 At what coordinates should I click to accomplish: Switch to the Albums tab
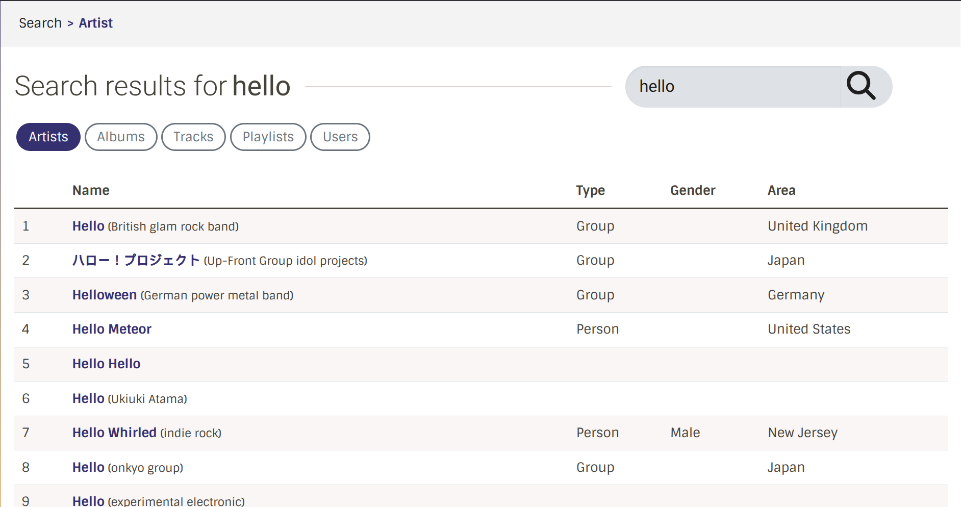(x=121, y=137)
